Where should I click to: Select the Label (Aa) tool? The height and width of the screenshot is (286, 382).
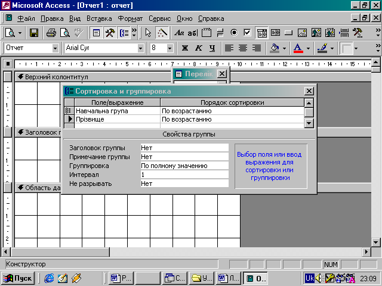(179, 33)
